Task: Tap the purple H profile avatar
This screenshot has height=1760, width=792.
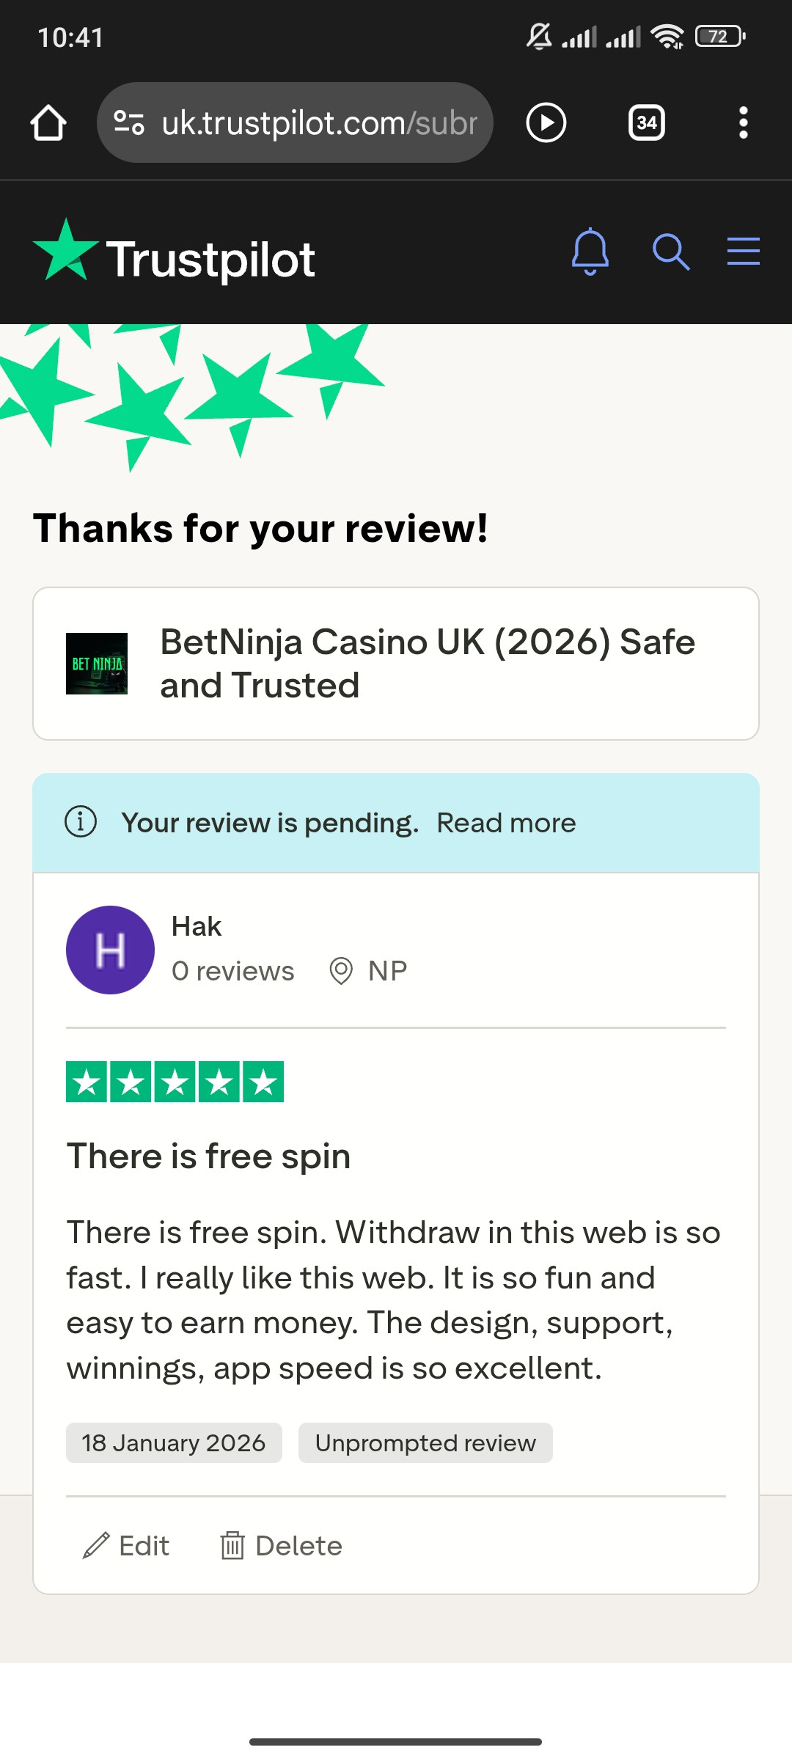Action: pos(110,950)
